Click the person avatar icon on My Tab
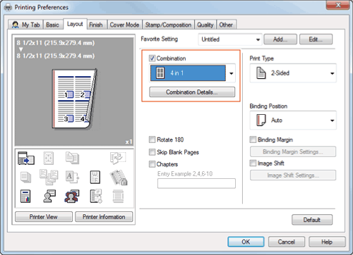 pyautogui.click(x=16, y=25)
